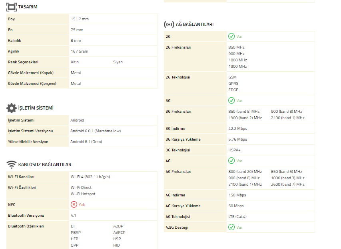The width and height of the screenshot is (341, 249).
Task: Click the Yükseltilebilir Versiyon label
Action: (x=28, y=142)
